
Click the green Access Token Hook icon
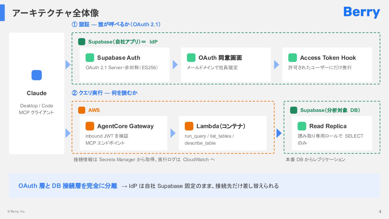coord(293,58)
